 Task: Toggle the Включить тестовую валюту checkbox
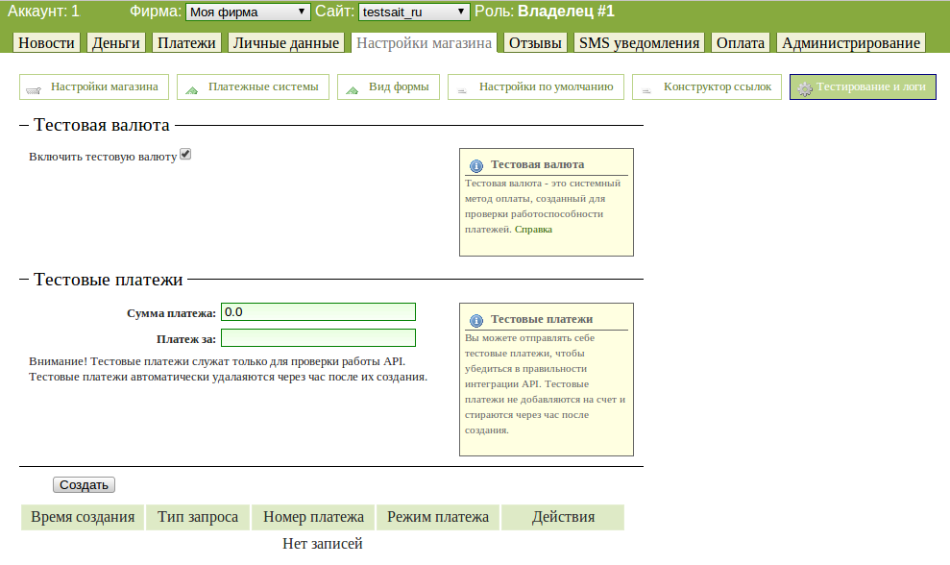[185, 154]
